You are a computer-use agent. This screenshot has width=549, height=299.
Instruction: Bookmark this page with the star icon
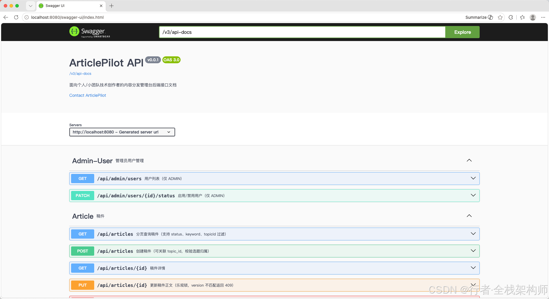500,17
